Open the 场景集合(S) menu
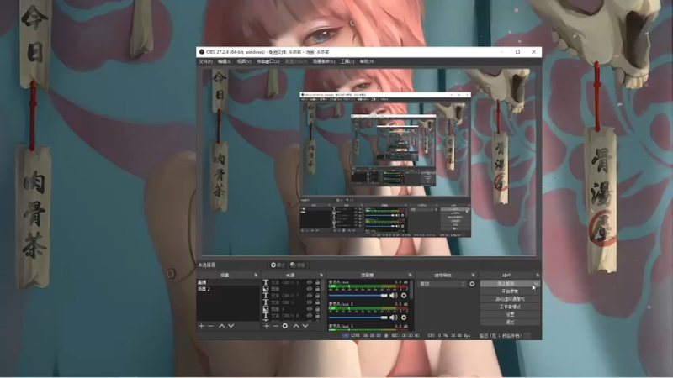 click(324, 61)
